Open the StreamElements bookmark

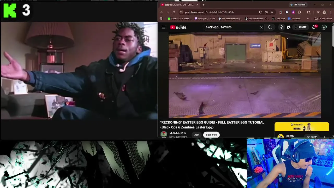257,19
